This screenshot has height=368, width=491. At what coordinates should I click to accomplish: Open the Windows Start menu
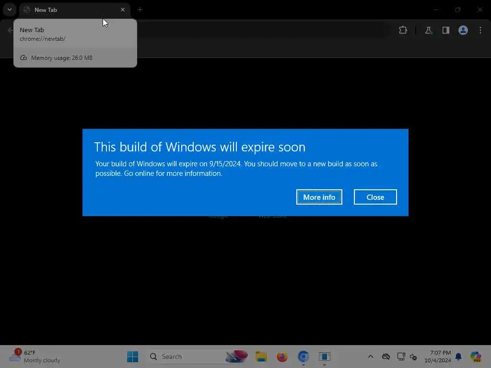click(x=133, y=356)
